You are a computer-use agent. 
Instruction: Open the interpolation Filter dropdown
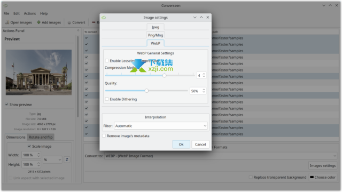click(x=160, y=126)
